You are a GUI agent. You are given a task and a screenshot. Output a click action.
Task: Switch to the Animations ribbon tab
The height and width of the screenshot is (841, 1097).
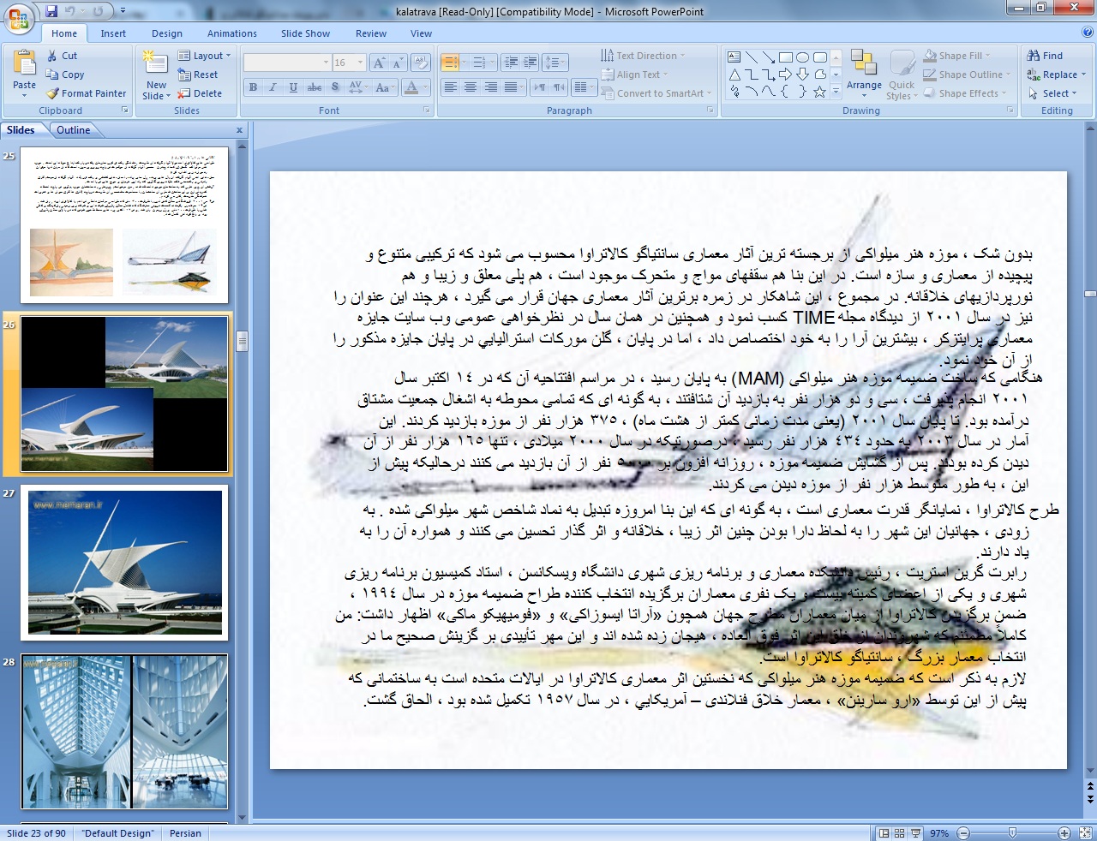coord(231,33)
